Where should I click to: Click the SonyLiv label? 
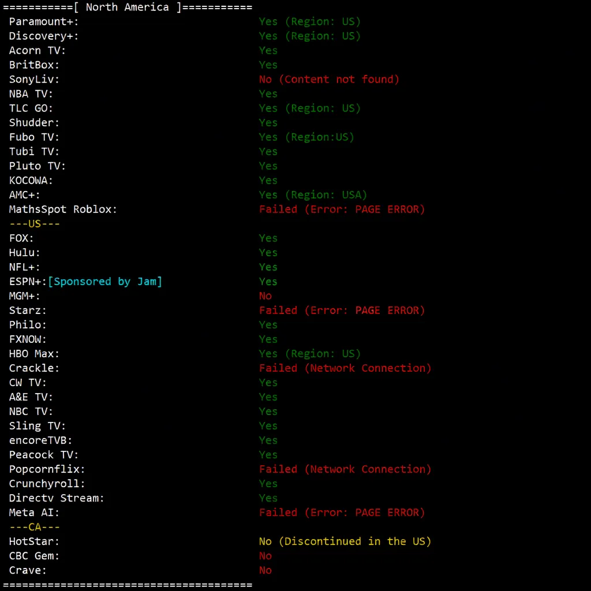point(34,79)
